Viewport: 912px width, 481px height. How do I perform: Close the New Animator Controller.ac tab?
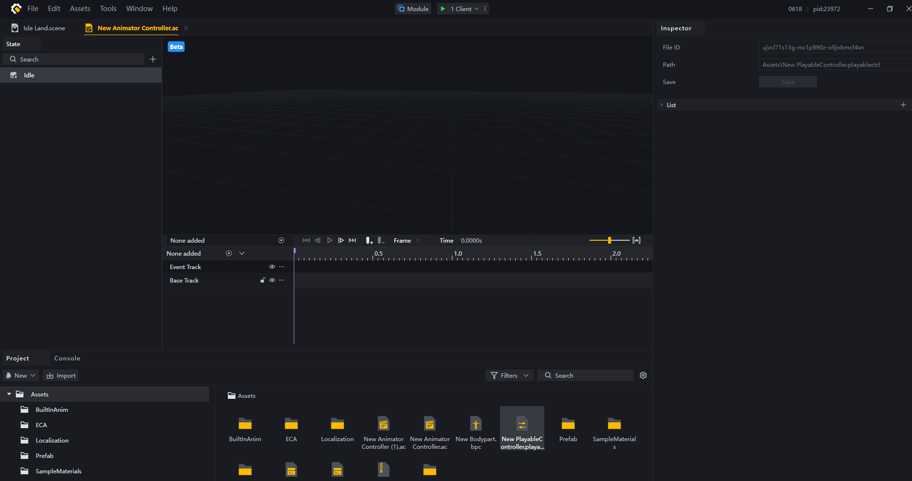pos(186,28)
